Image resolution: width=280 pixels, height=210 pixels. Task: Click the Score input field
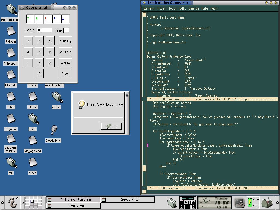pyautogui.click(x=45, y=30)
